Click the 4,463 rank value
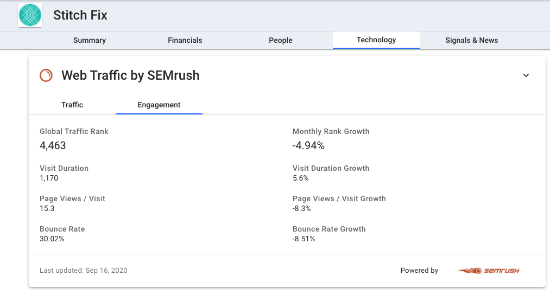This screenshot has height=295, width=550. tap(53, 145)
